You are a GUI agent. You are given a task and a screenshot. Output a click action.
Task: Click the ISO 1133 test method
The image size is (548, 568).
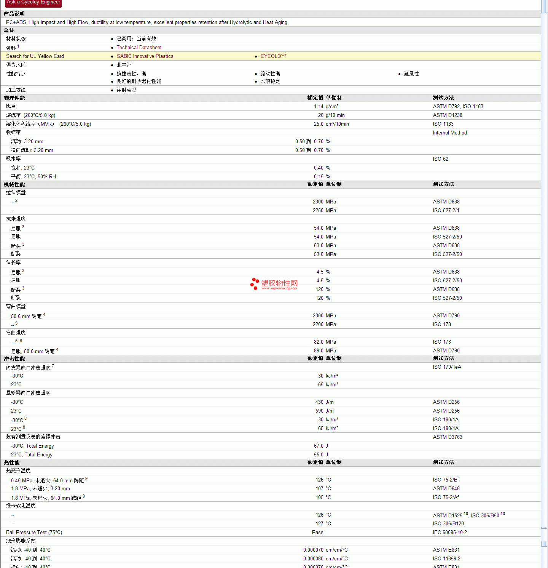(x=443, y=124)
